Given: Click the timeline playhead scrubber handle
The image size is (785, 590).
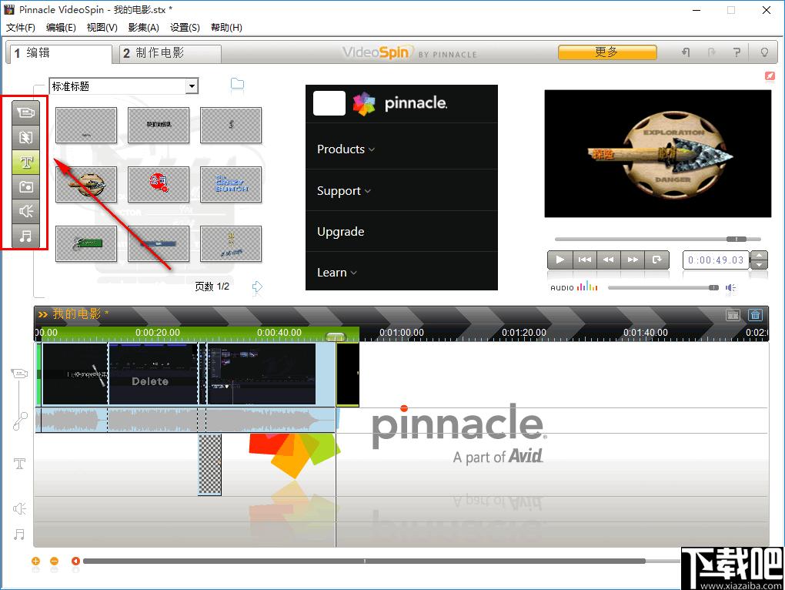Looking at the screenshot, I should pyautogui.click(x=336, y=337).
